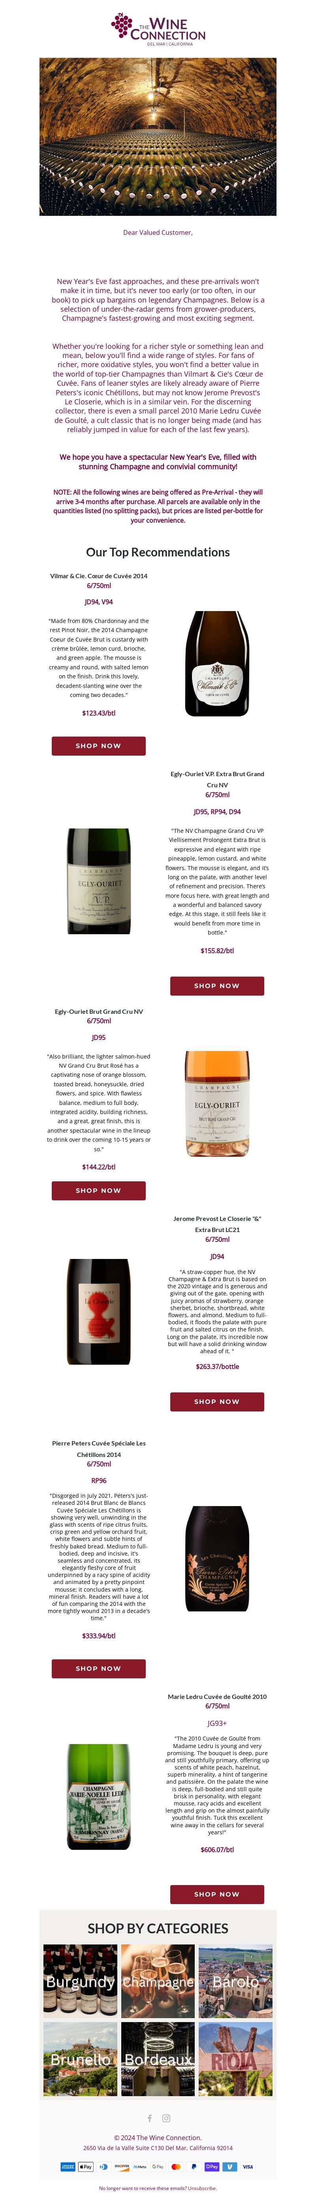The height and width of the screenshot is (2211, 316).
Task: Open the Facebook icon in footer
Action: coord(149,2118)
